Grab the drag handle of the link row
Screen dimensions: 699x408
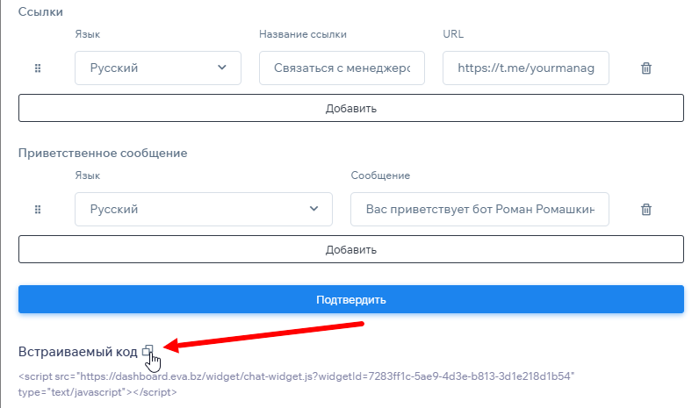38,68
